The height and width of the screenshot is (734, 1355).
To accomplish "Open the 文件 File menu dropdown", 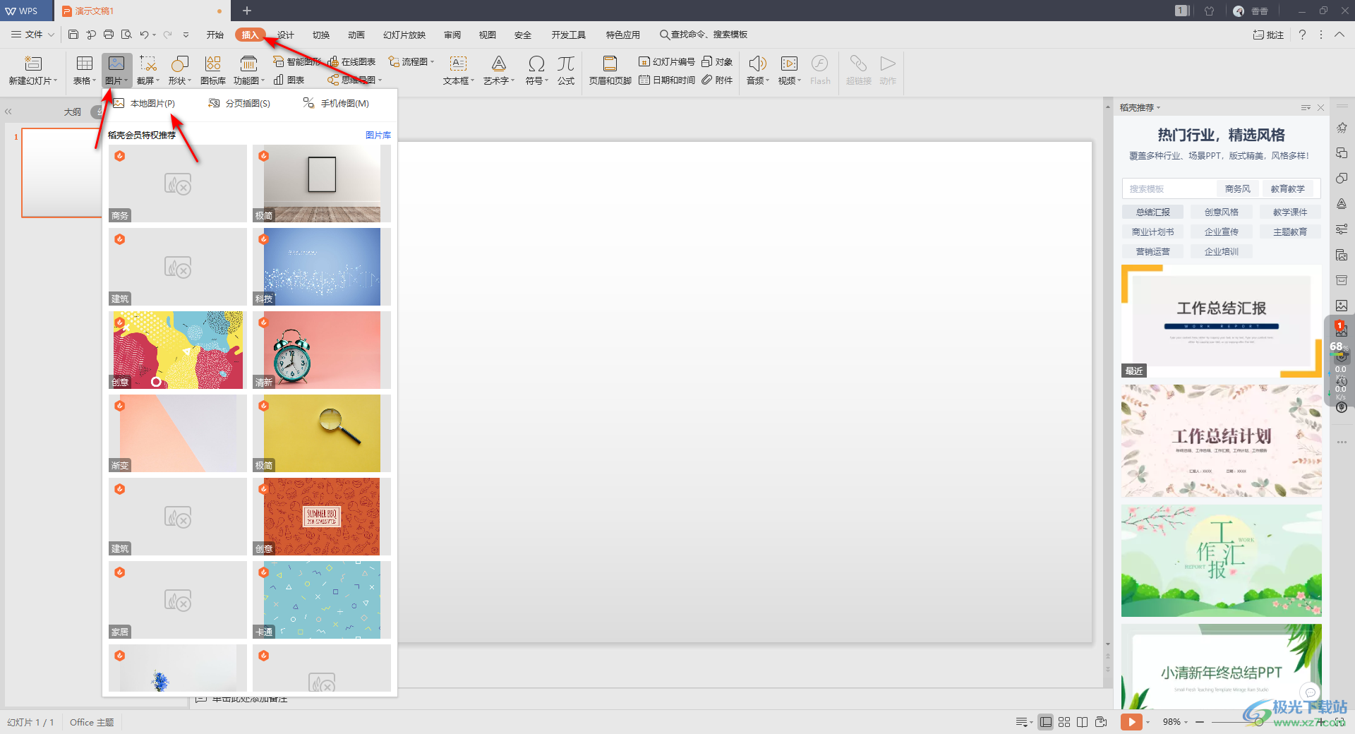I will [x=32, y=35].
